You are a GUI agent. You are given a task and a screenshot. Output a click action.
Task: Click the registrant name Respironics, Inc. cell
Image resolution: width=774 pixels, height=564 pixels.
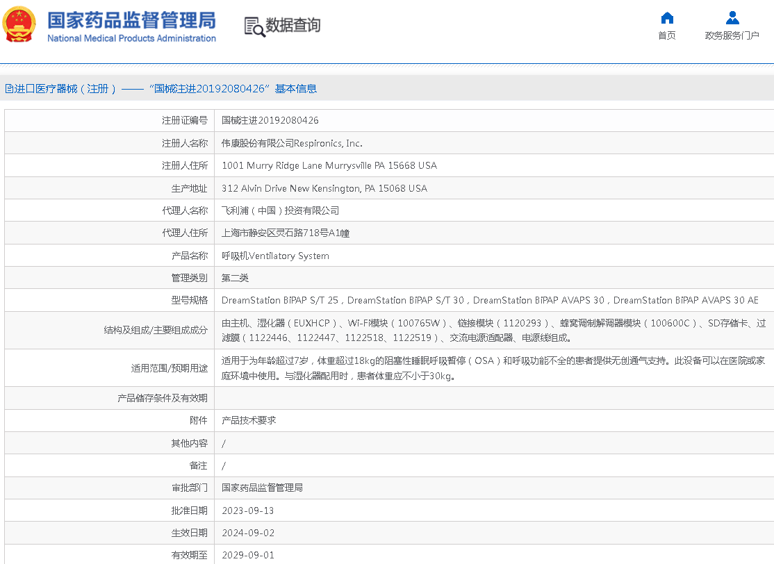(292, 143)
